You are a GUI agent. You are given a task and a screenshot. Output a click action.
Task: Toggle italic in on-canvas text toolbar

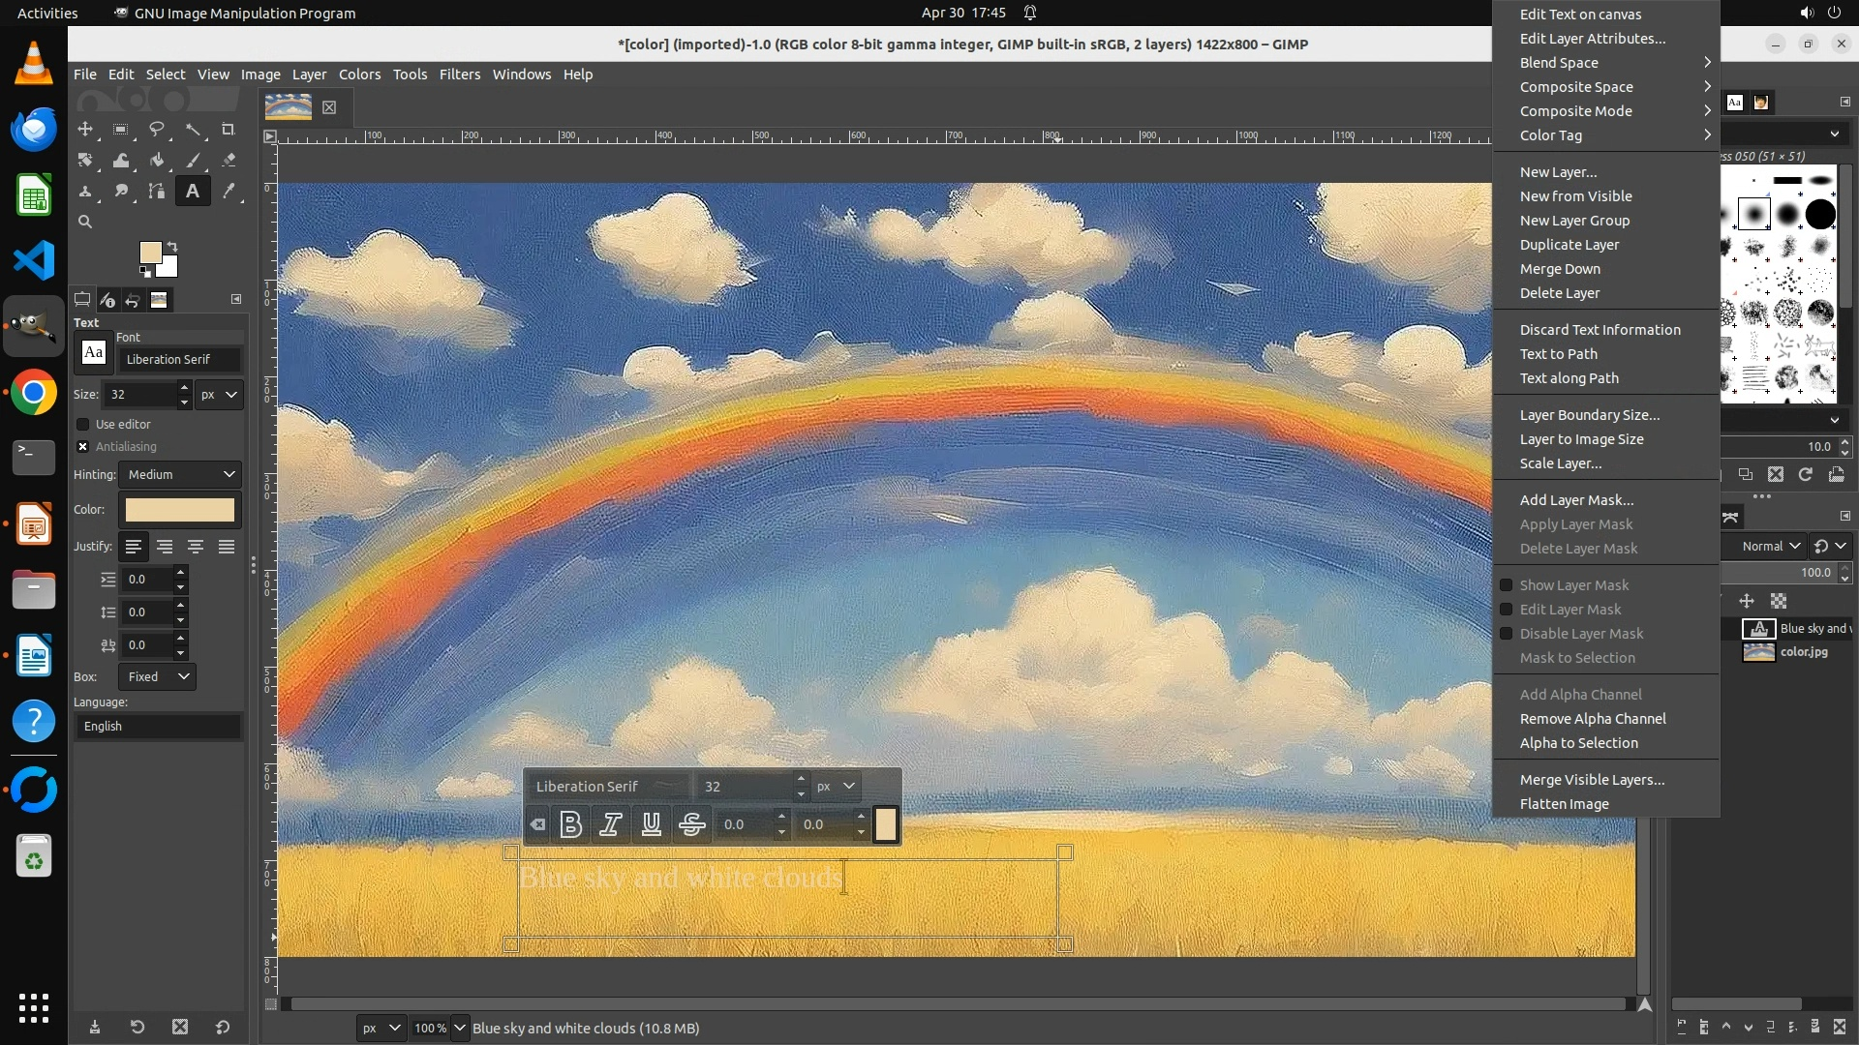(x=611, y=824)
